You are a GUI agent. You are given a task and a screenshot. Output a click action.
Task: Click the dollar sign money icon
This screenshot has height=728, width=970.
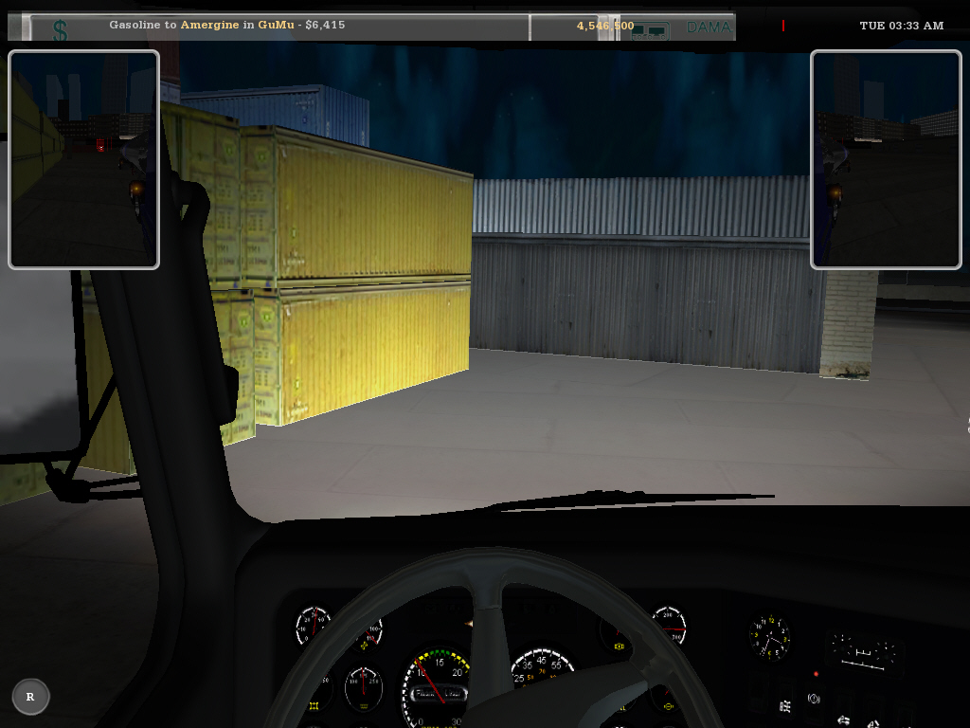pos(60,30)
